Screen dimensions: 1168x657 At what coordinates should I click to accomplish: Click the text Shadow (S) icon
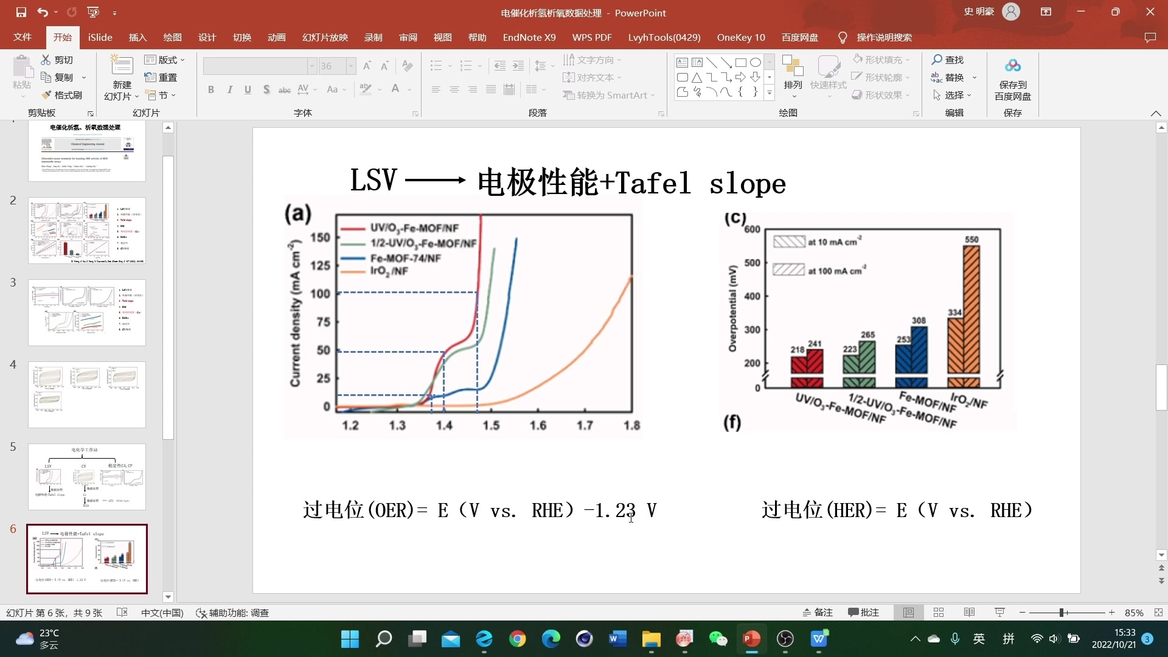[x=266, y=89]
